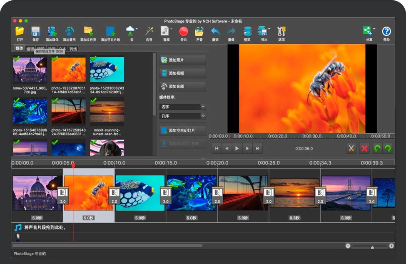The height and width of the screenshot is (264, 406).
Task: Select the 媒体 media tab
Action: 19,48
